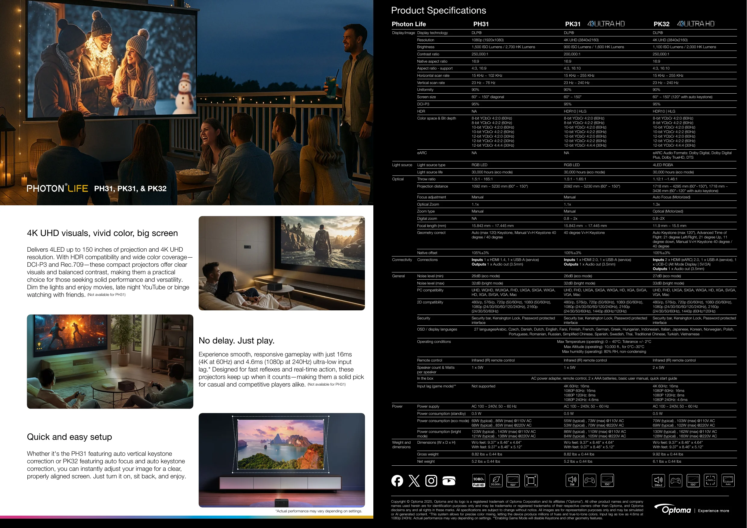
Task: Click the PH31 column header
Action: click(x=481, y=24)
